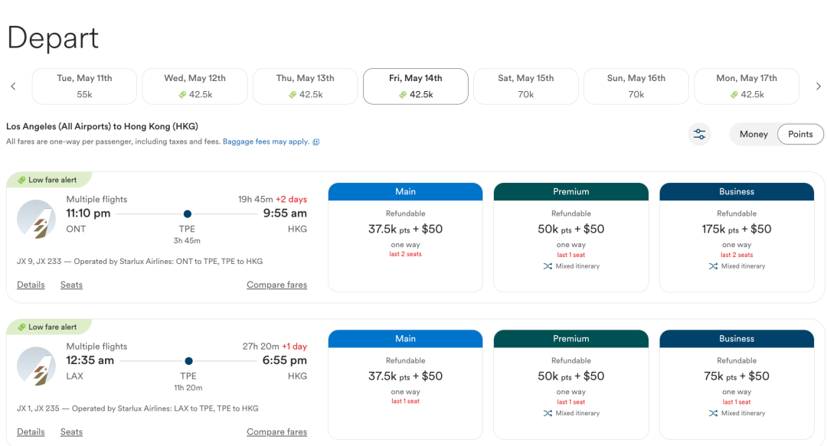
Task: Expand Details for the 11:10 pm flight
Action: [31, 285]
